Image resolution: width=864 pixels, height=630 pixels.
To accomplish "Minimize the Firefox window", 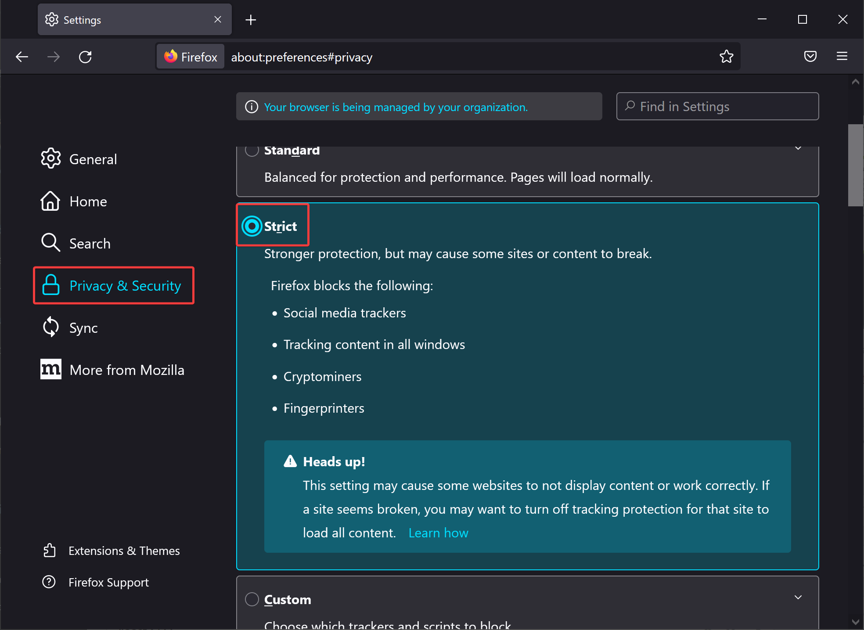I will [762, 19].
